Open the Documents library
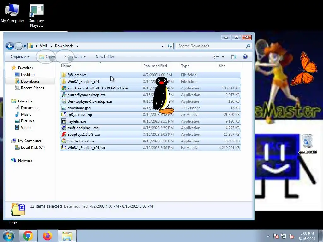Viewport: 323px width, 242px height. [31, 108]
